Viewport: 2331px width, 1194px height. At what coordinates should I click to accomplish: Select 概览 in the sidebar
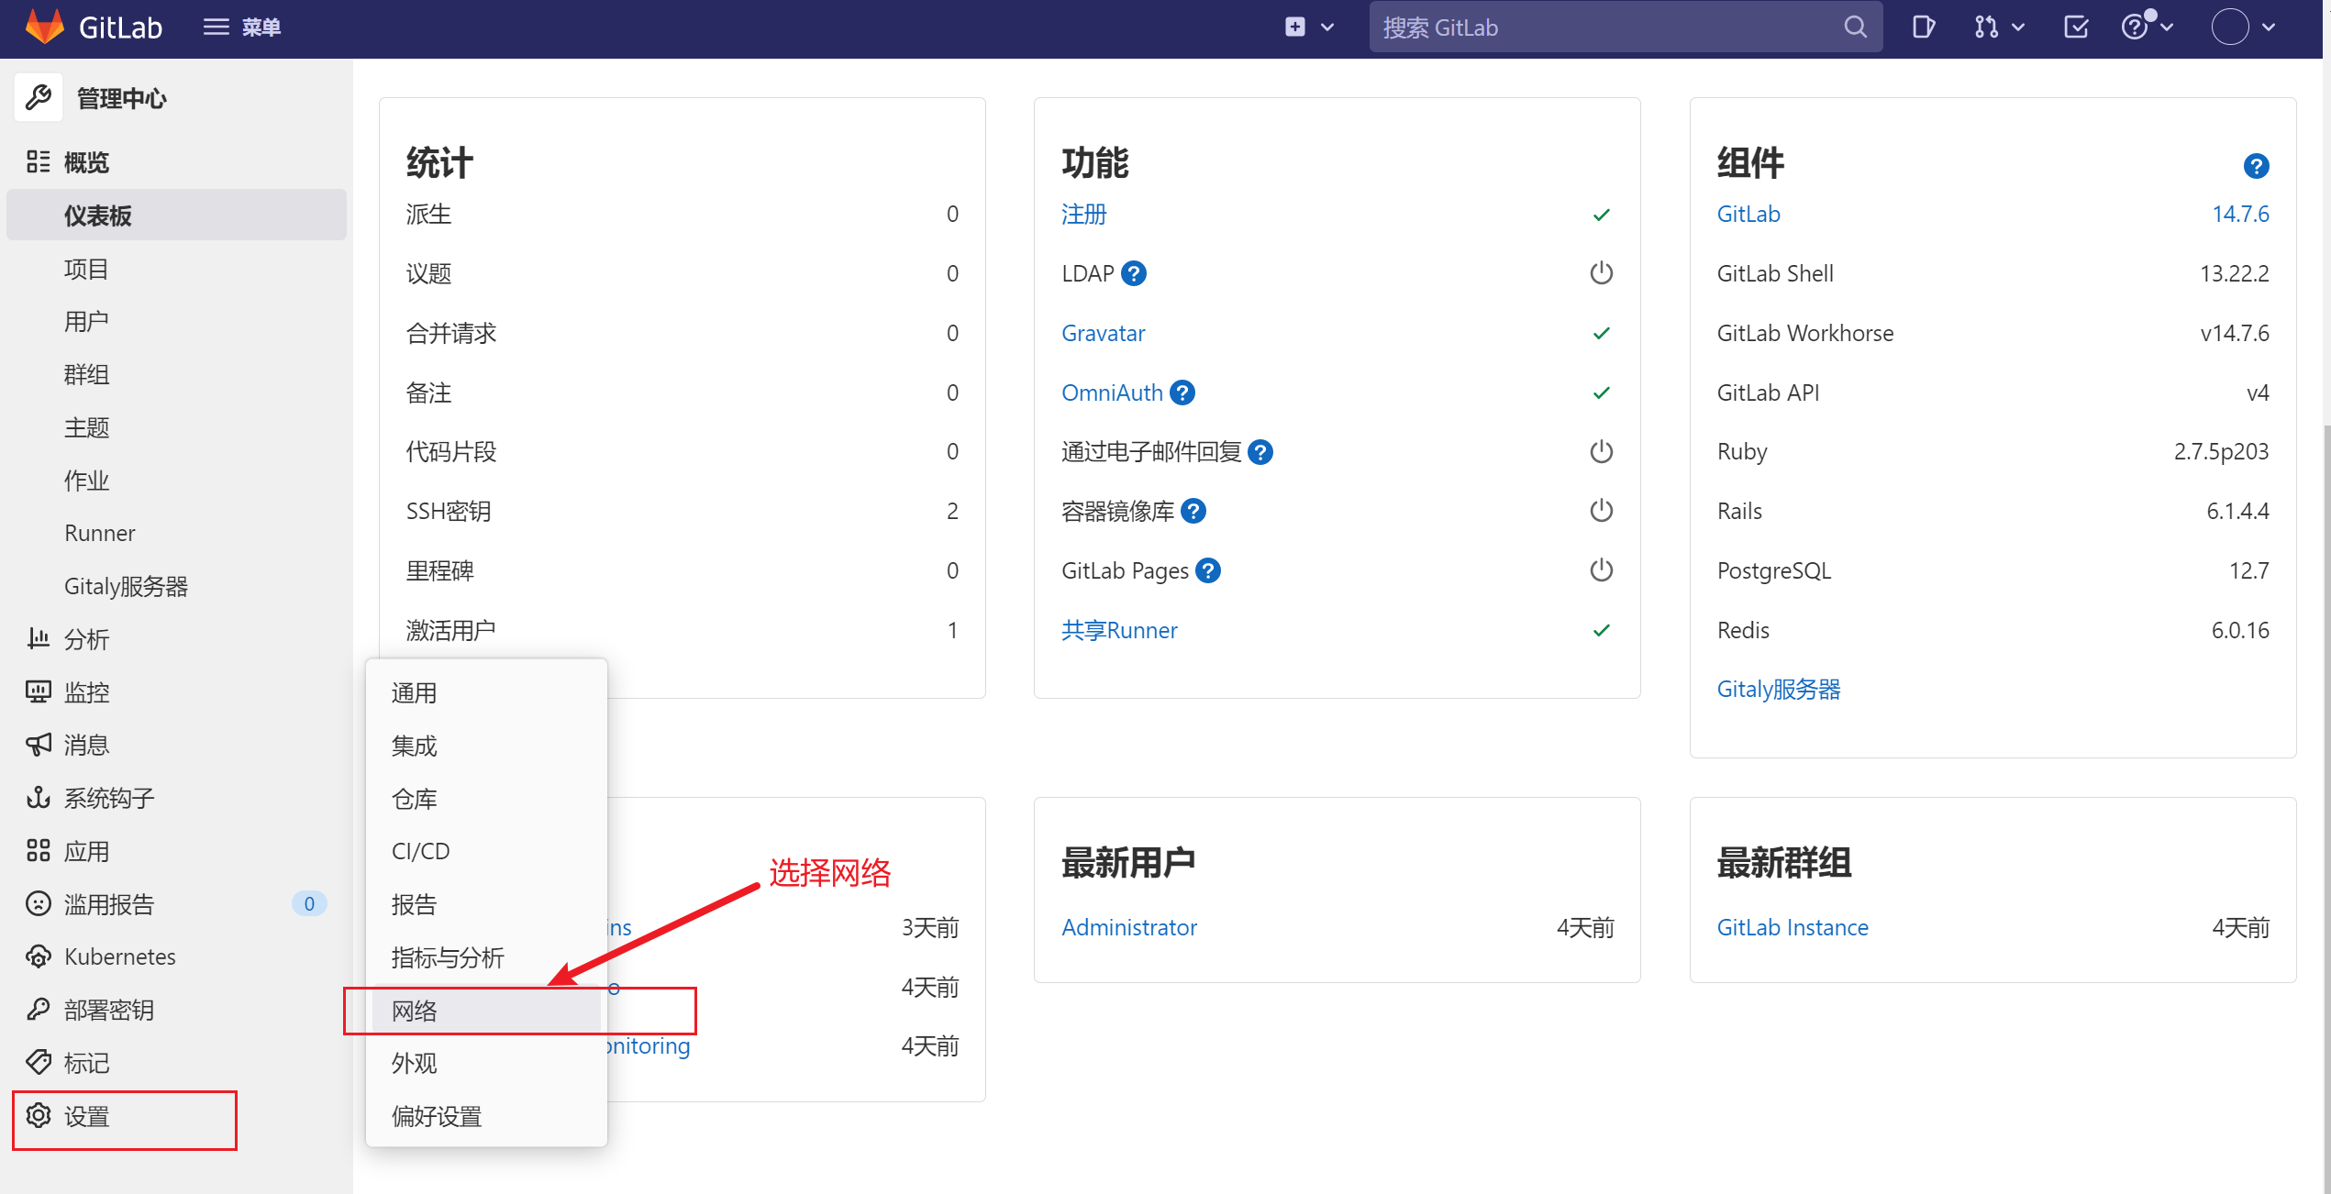pyautogui.click(x=176, y=162)
